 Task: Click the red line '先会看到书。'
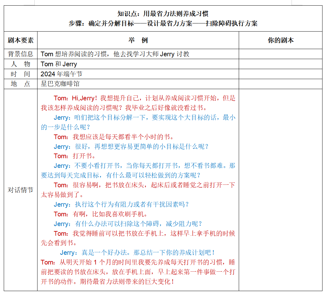(x=59, y=243)
